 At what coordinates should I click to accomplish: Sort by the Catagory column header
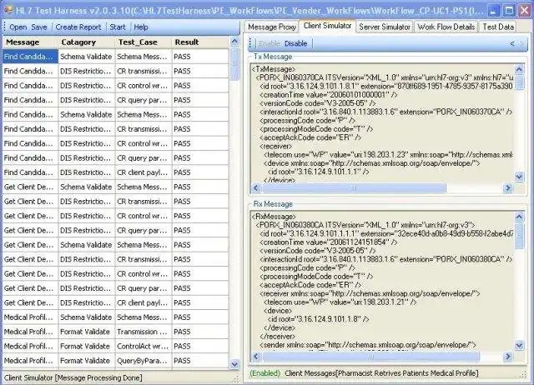(x=87, y=42)
